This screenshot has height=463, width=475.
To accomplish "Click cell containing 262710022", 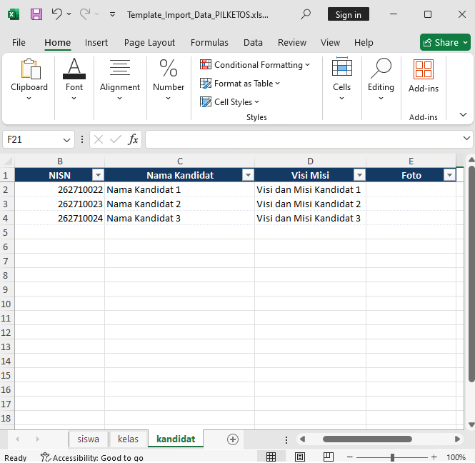I will coord(60,189).
